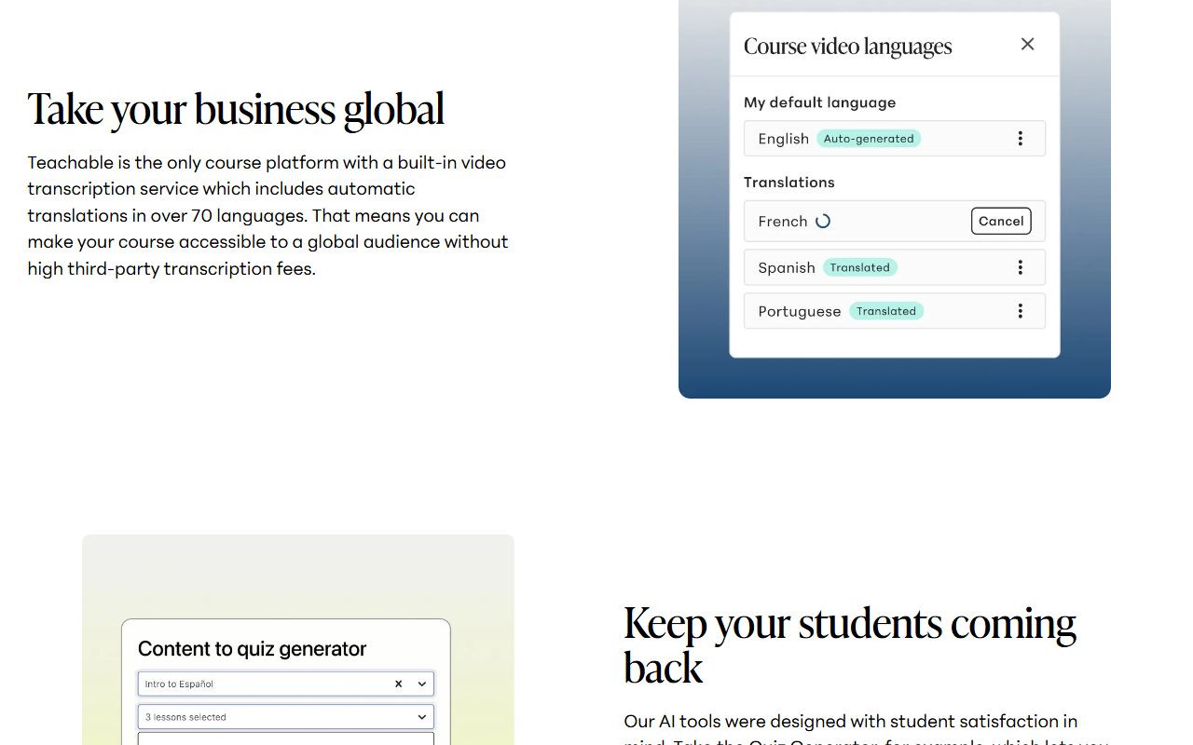Click the English language name

tap(783, 139)
